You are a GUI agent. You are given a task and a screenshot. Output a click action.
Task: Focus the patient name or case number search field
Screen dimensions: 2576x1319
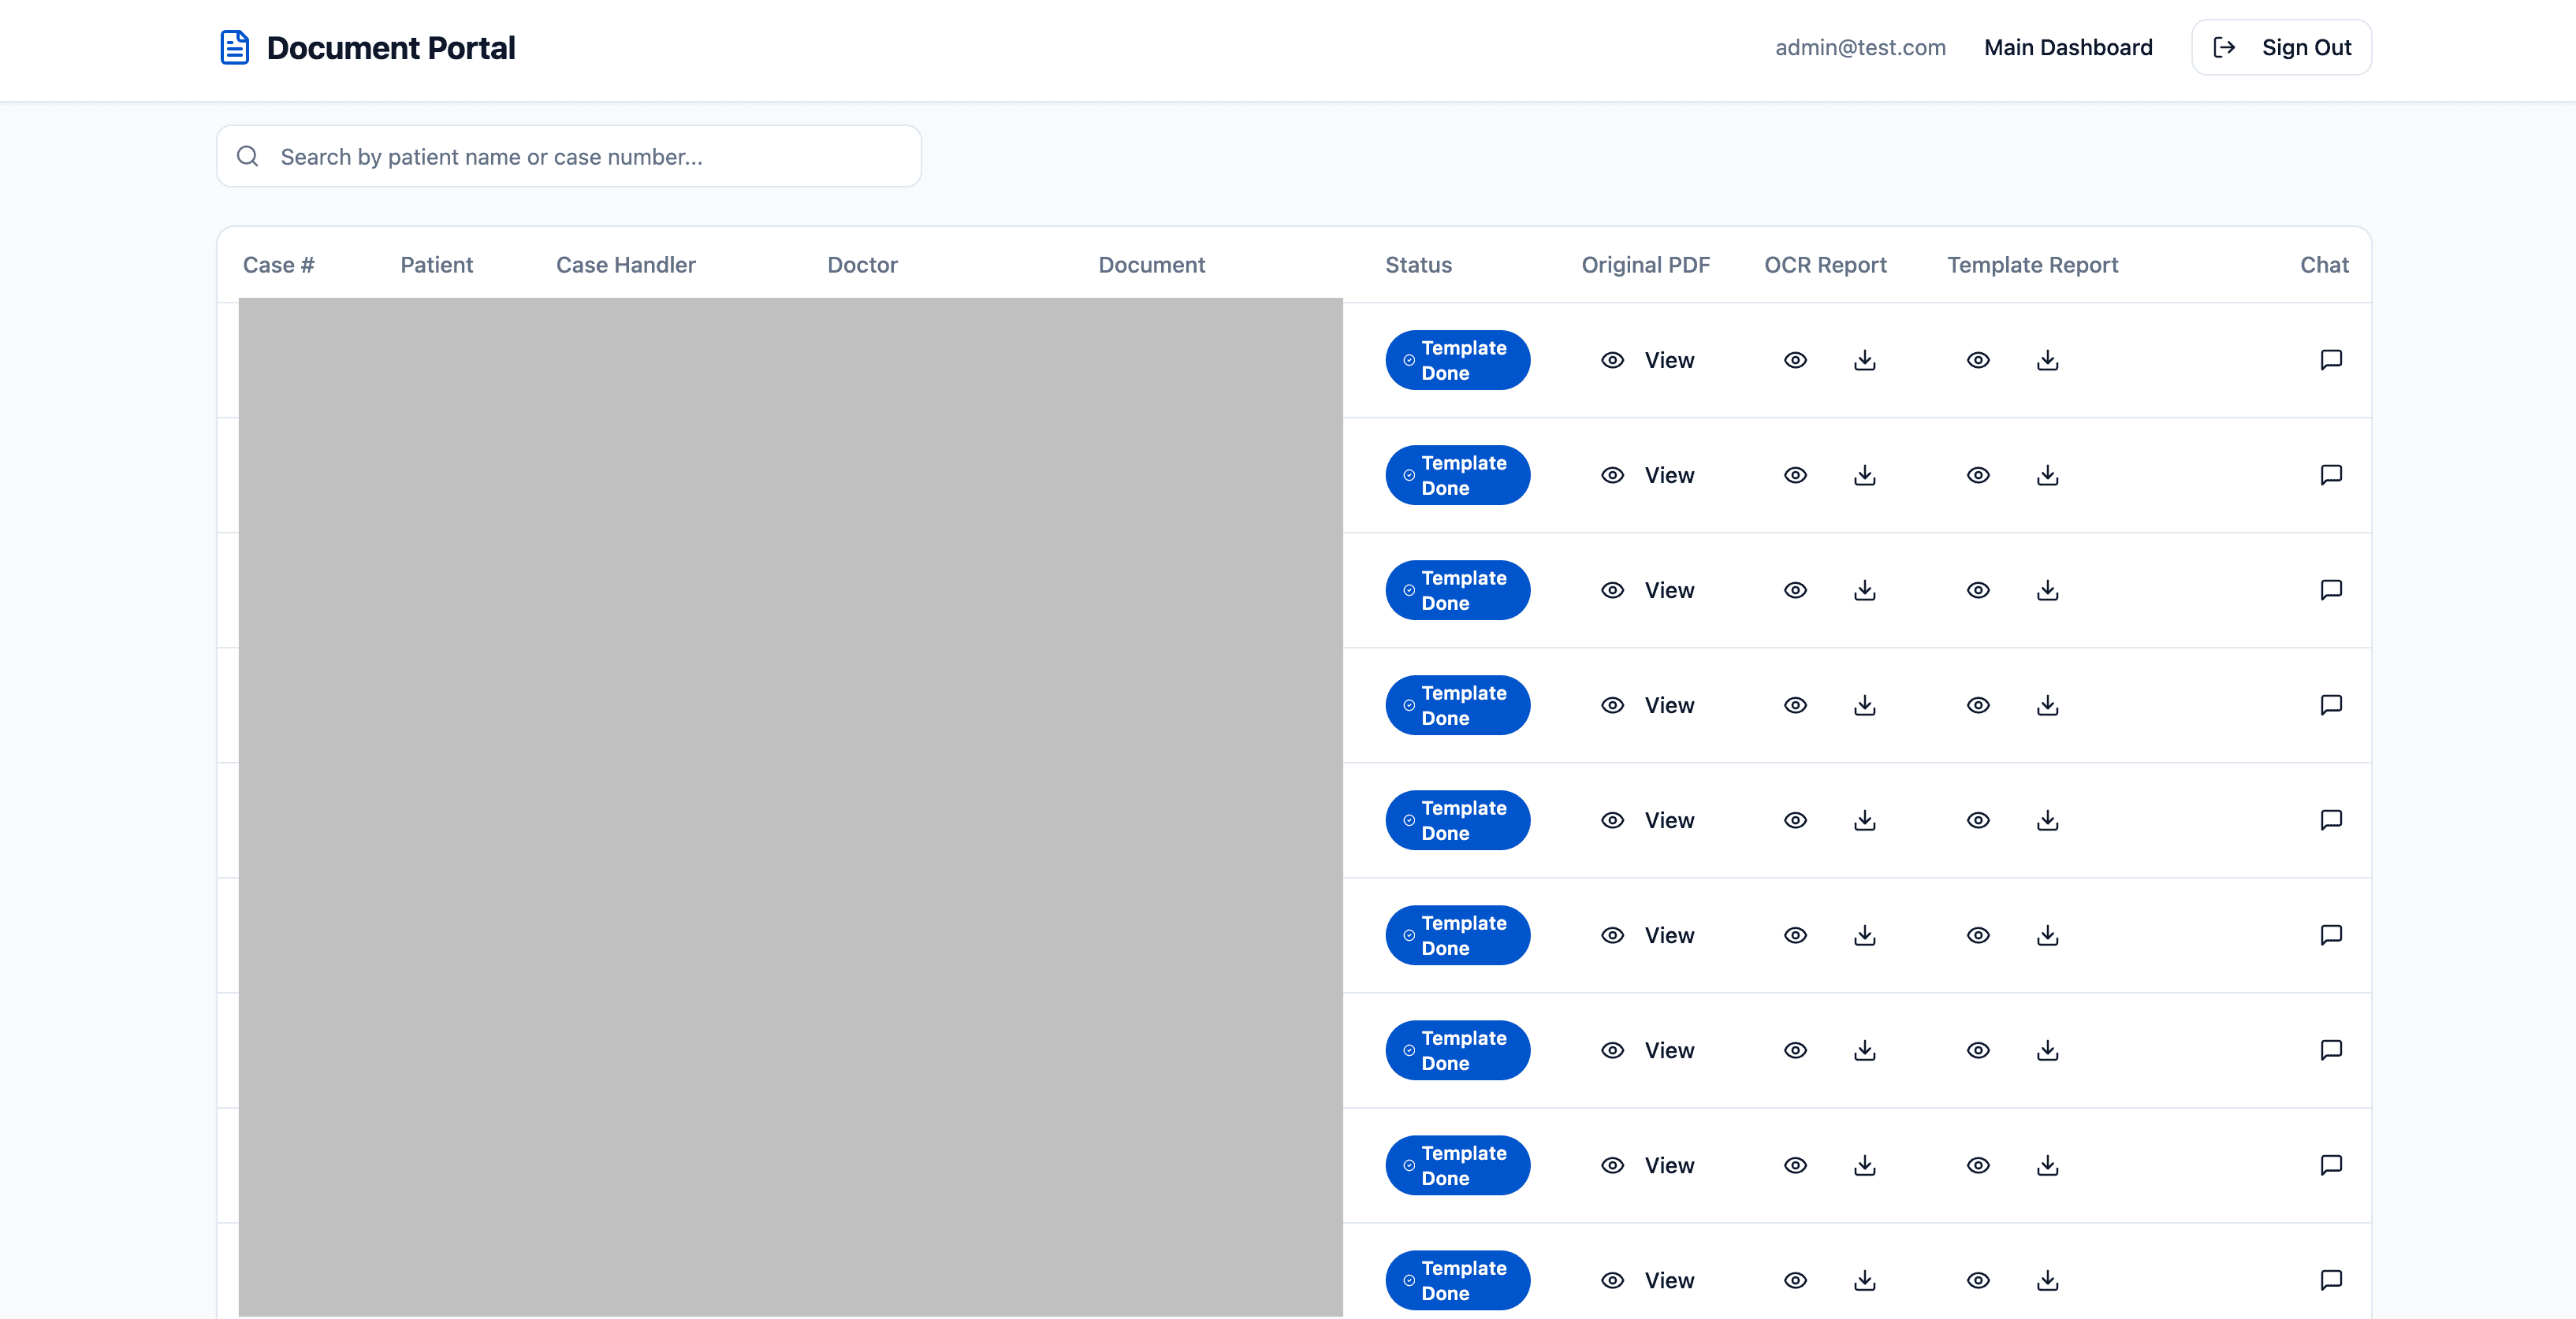[x=569, y=156]
